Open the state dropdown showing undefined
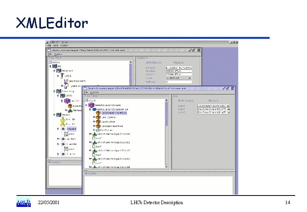 point(179,78)
